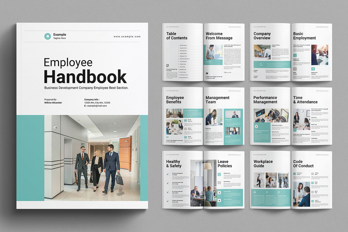Click numbered square 3 beside Political Voting
The image size is (348, 232).
click(x=219, y=192)
